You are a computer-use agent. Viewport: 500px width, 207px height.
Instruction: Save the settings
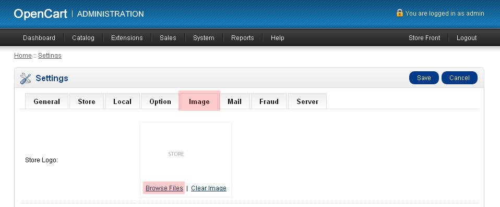click(x=424, y=78)
